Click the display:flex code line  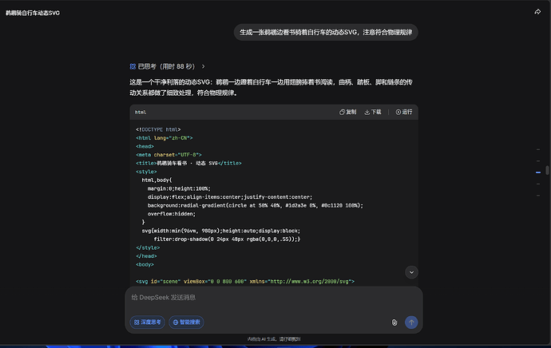click(230, 197)
